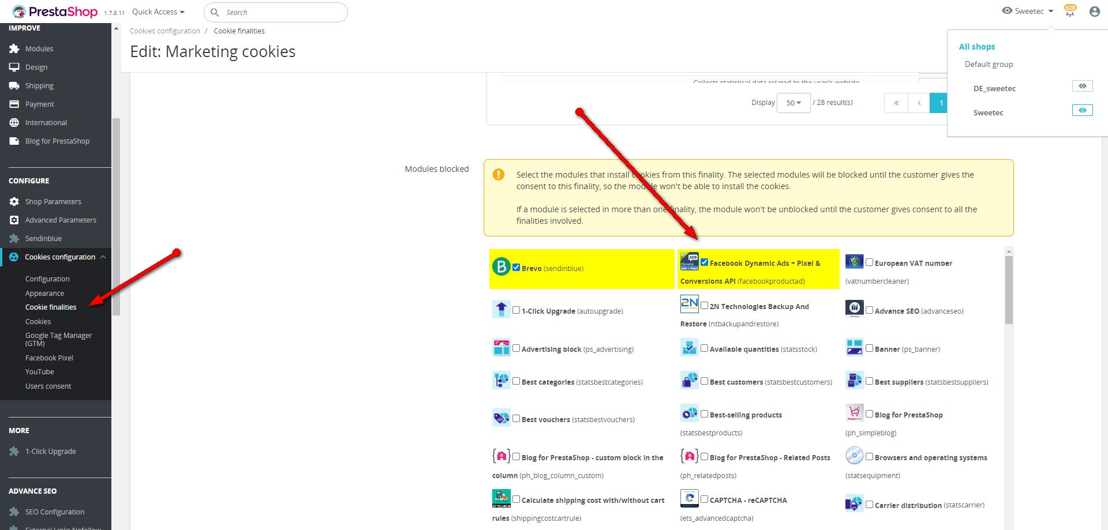Click the 1-Click Upgrade module icon
This screenshot has height=530, width=1108.
coord(501,309)
